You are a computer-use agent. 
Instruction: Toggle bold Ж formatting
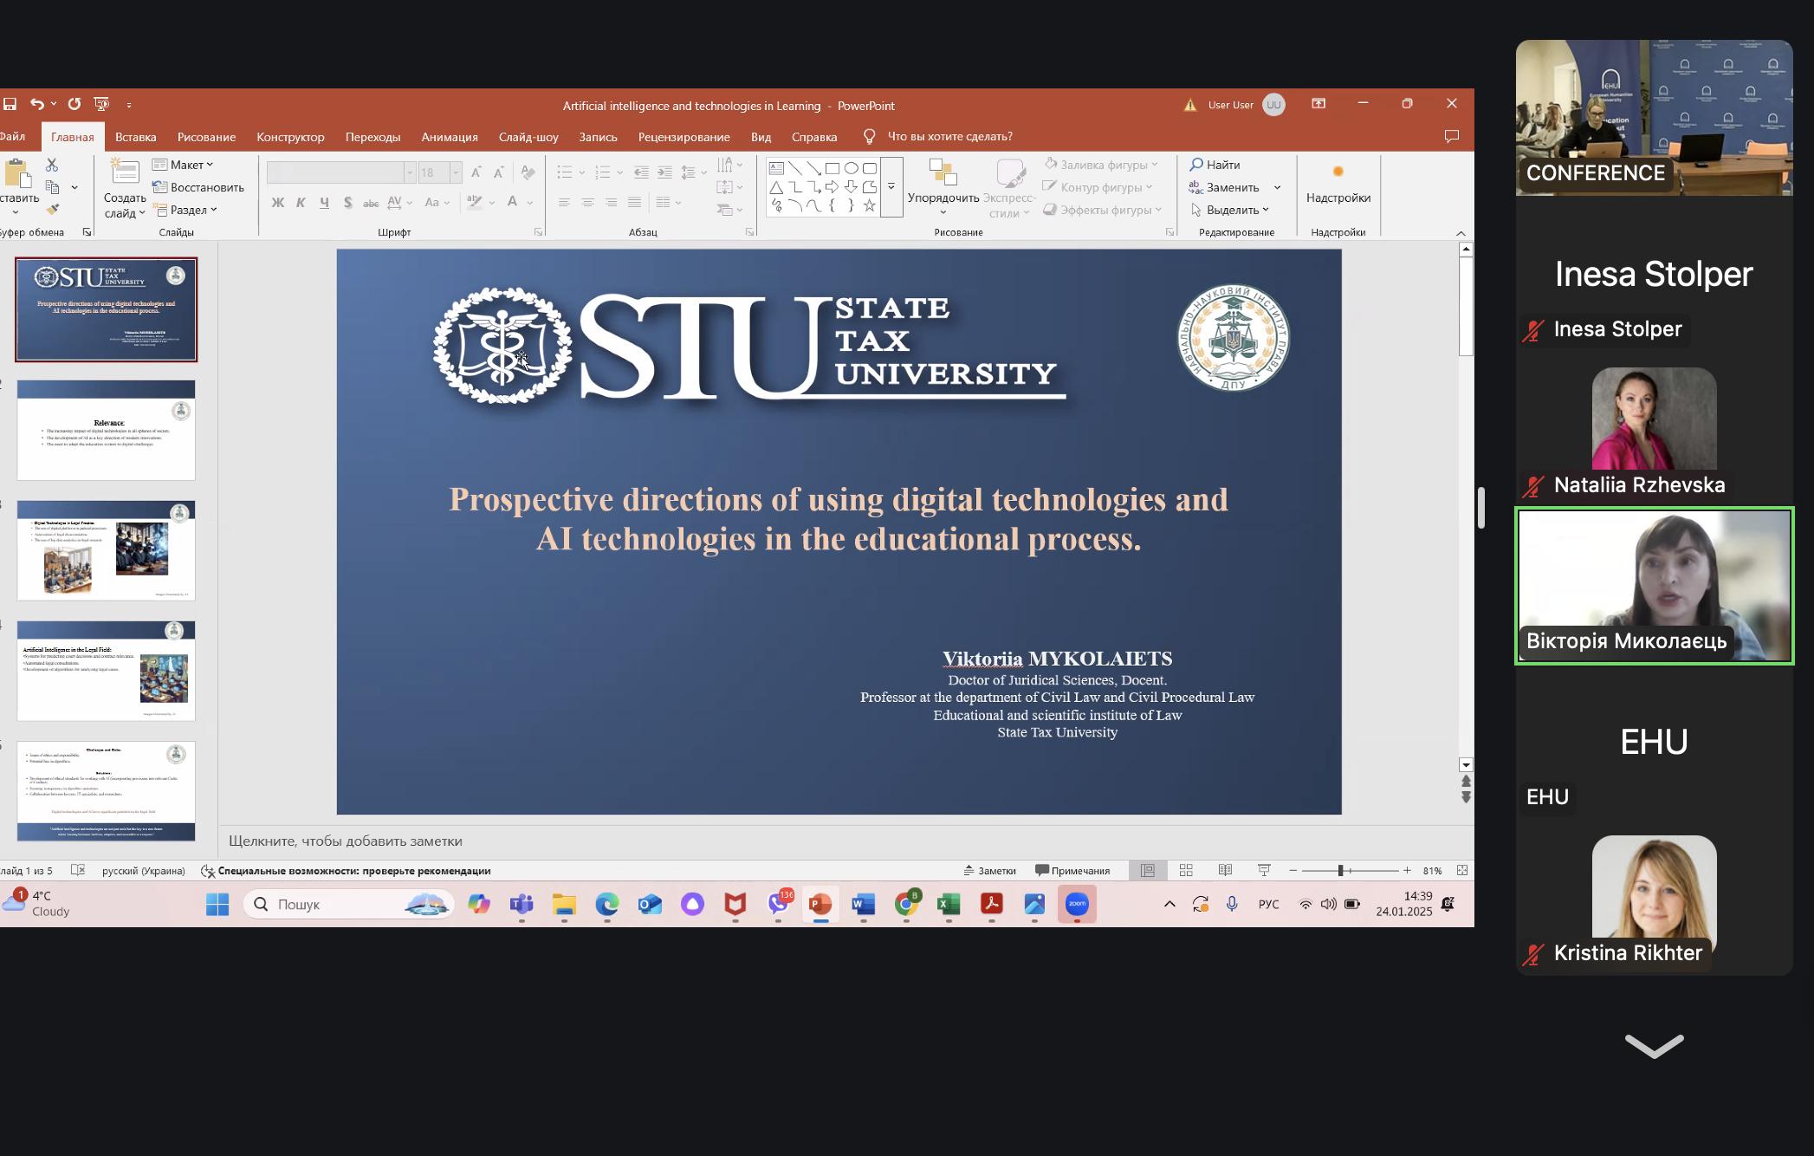278,203
